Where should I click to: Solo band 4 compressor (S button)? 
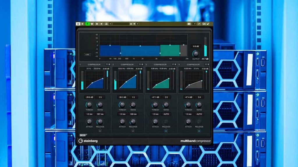click(208, 64)
